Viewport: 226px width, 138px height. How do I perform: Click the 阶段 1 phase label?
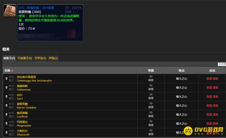tap(70, 12)
